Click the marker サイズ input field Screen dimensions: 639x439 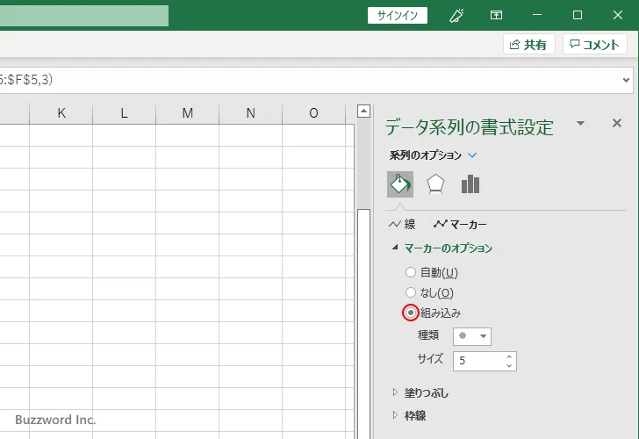point(479,361)
